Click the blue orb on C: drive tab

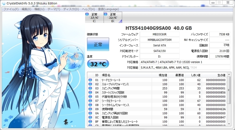coord(87,14)
